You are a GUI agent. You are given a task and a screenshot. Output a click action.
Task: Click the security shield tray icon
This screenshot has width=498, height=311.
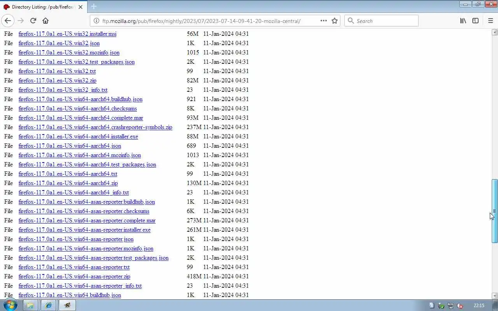tap(441, 306)
